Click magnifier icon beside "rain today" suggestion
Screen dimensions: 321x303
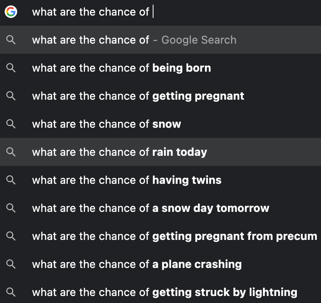tap(11, 152)
